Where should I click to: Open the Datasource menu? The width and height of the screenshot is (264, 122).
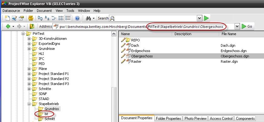click(x=11, y=11)
